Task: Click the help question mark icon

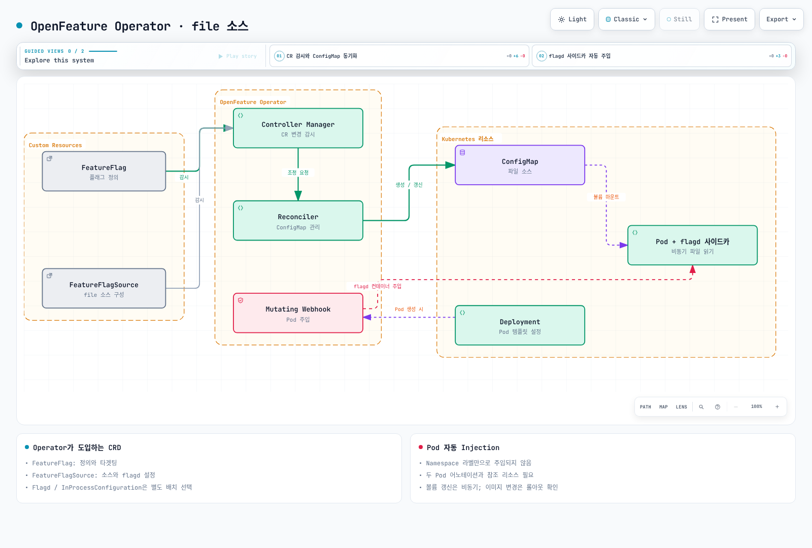Action: (718, 407)
